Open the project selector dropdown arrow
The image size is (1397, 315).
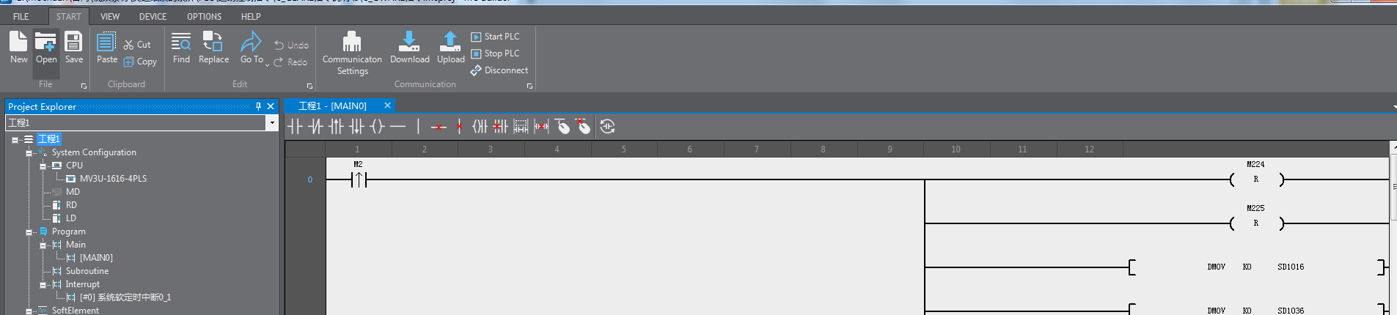click(272, 122)
